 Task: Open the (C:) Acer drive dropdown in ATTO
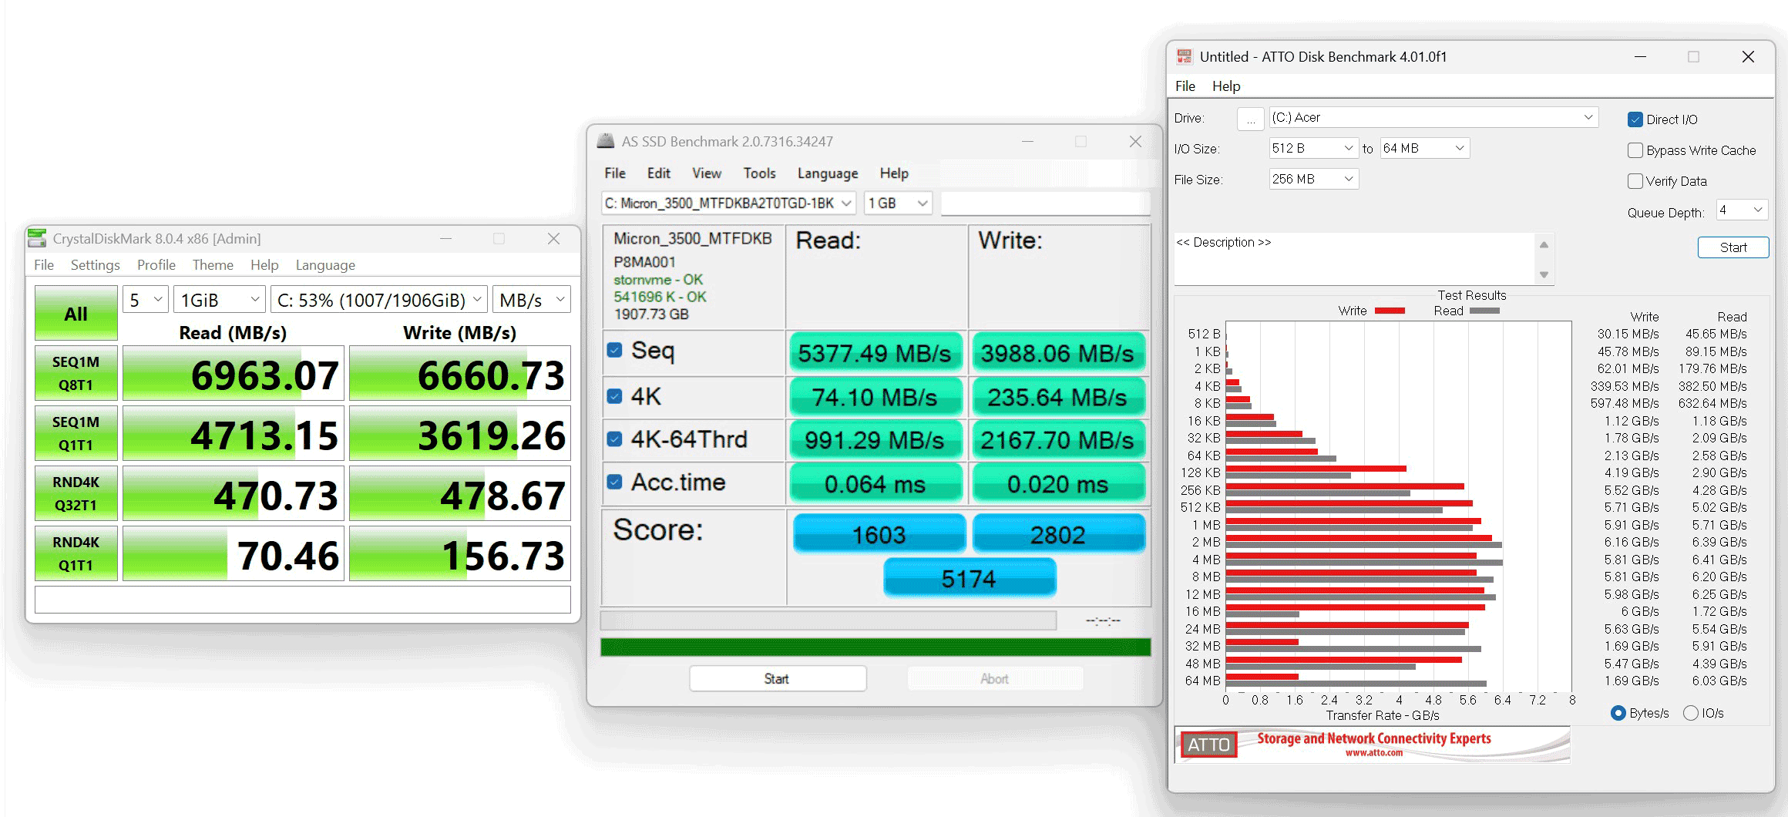point(1433,117)
